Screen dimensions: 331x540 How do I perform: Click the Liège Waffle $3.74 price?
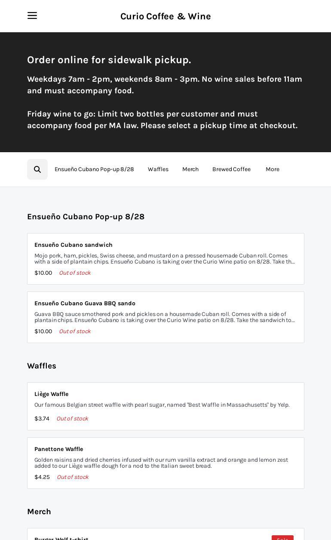point(42,419)
